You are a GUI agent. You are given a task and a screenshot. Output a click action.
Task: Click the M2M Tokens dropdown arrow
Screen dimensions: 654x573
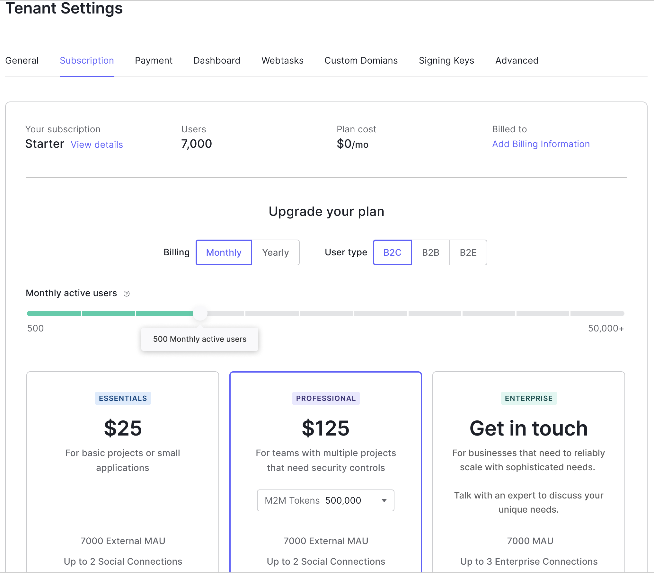(x=384, y=500)
